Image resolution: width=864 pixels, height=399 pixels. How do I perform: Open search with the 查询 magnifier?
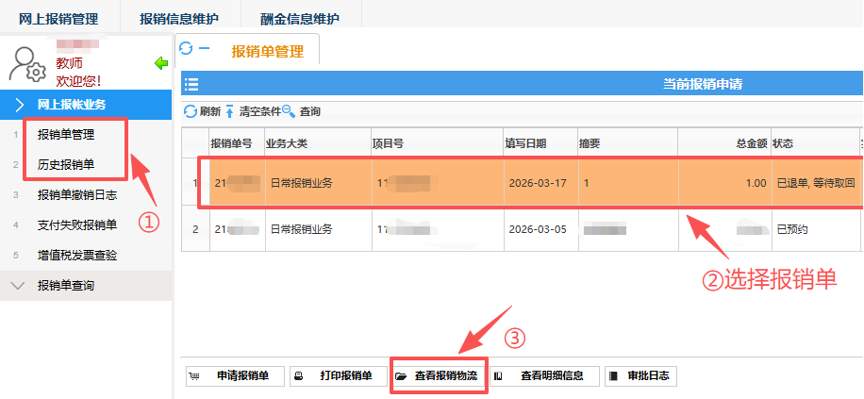pos(301,111)
